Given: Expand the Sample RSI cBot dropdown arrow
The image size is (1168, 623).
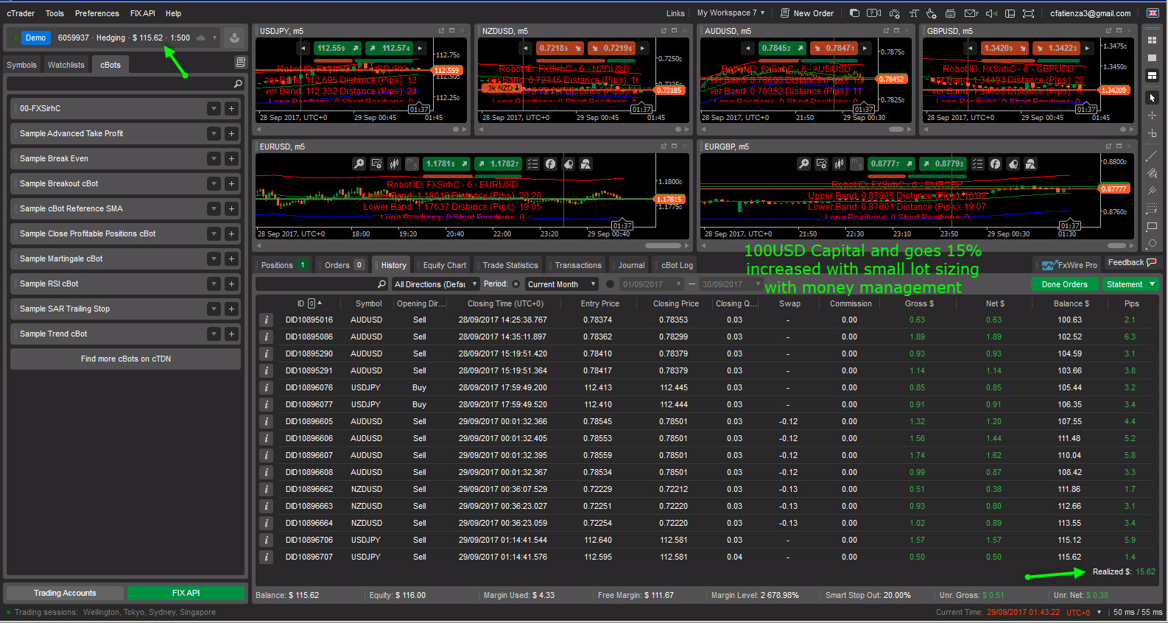Looking at the screenshot, I should [x=214, y=284].
